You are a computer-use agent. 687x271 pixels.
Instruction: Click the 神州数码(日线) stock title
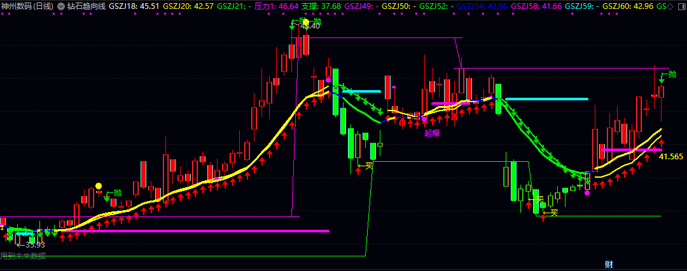click(27, 6)
